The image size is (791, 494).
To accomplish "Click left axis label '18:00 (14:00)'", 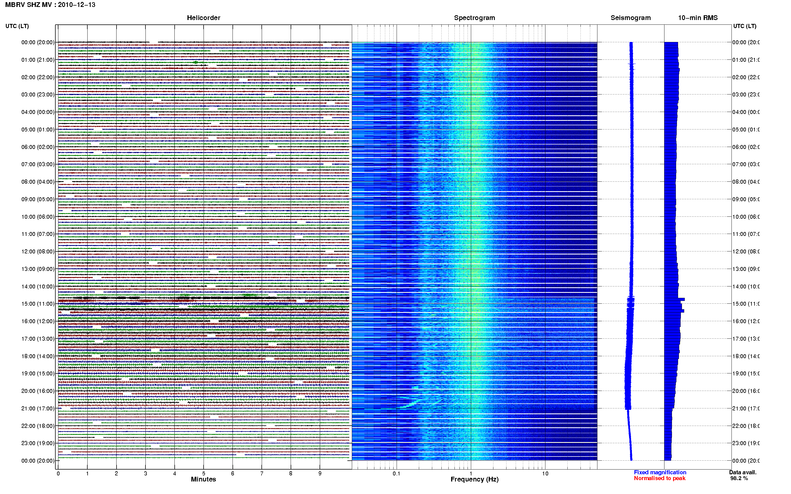I will tap(38, 356).
